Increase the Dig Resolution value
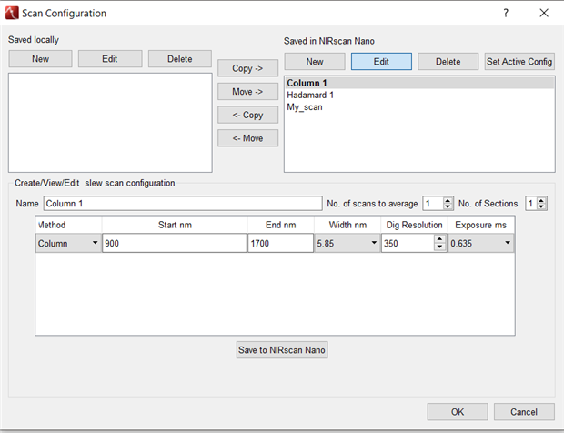 coord(440,239)
